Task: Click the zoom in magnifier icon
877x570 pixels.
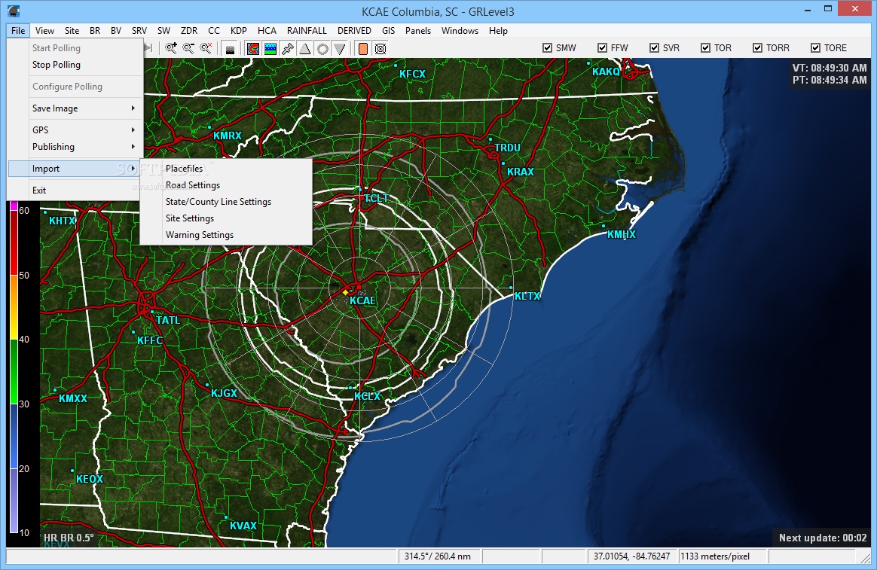Action: [171, 48]
